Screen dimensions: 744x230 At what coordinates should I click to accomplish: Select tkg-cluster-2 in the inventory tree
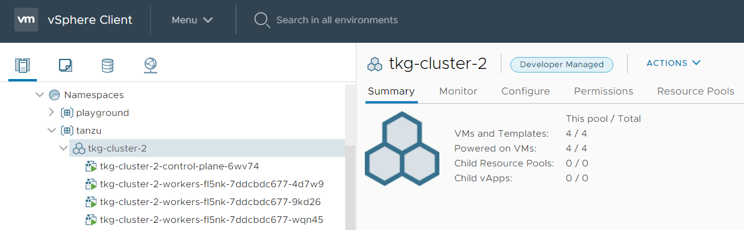tap(117, 149)
